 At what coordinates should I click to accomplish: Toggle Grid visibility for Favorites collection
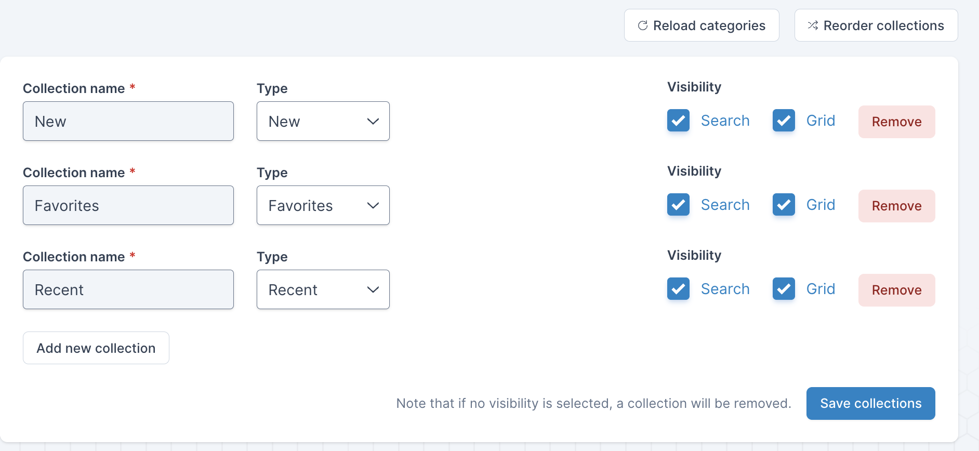point(784,205)
